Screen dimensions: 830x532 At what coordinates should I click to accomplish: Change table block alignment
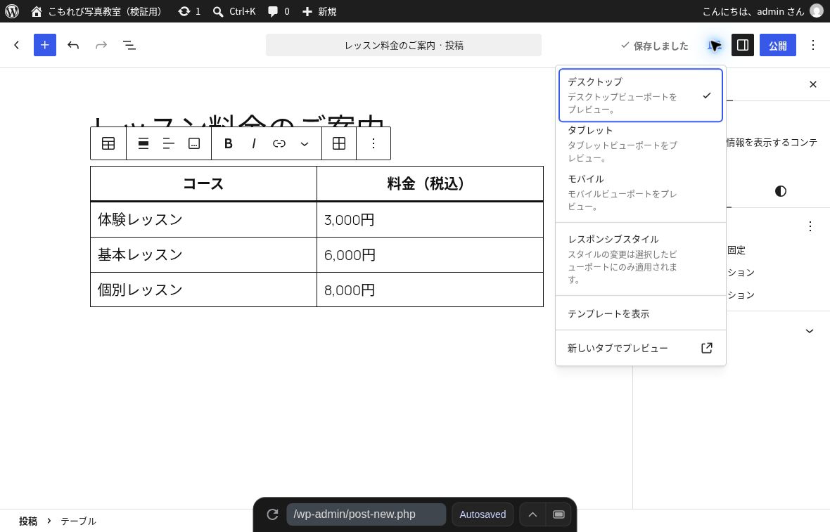tap(143, 143)
